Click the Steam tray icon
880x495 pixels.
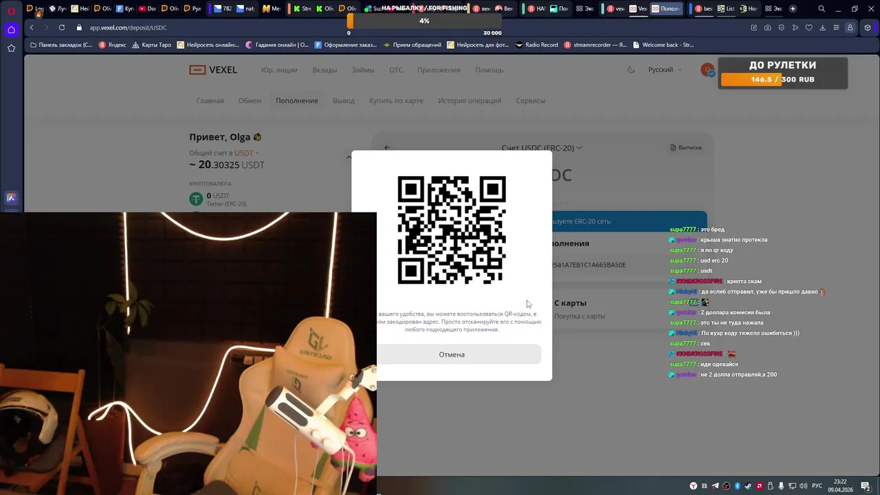748,486
